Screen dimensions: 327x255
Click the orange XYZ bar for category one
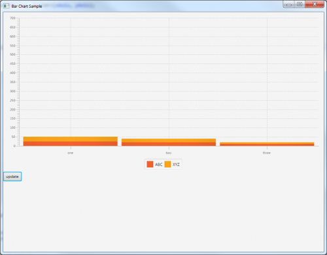click(x=71, y=139)
